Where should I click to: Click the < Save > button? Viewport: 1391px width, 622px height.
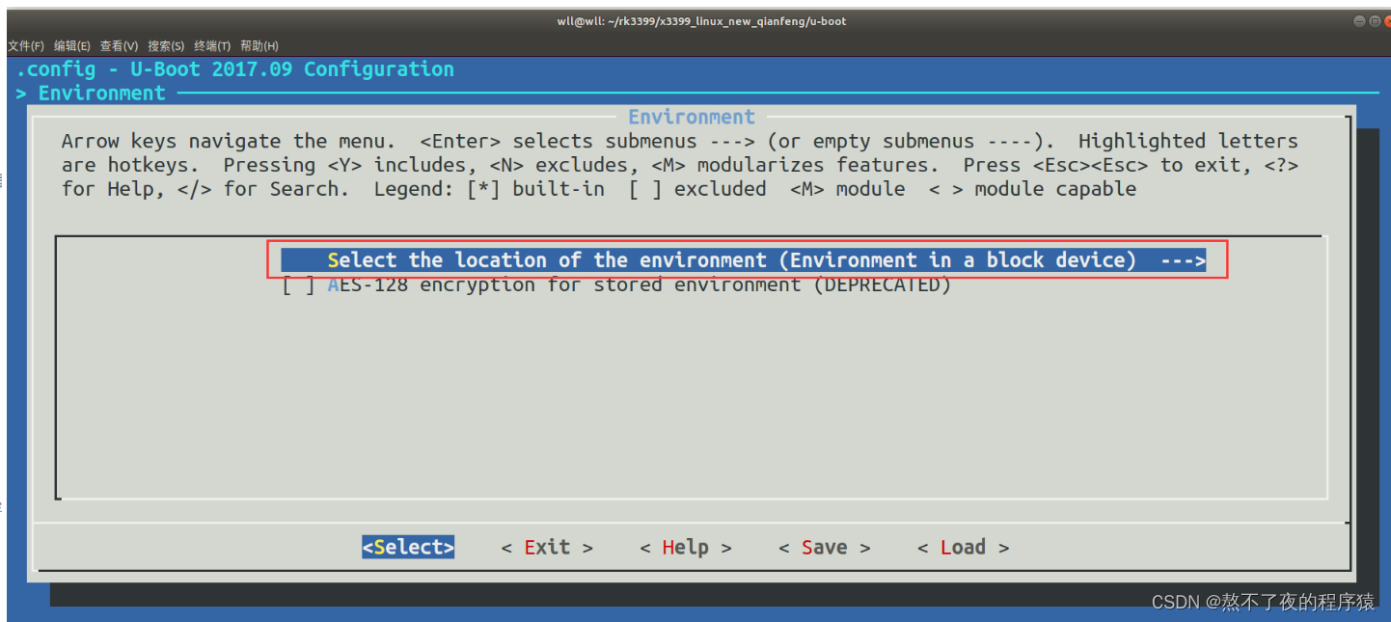point(825,547)
